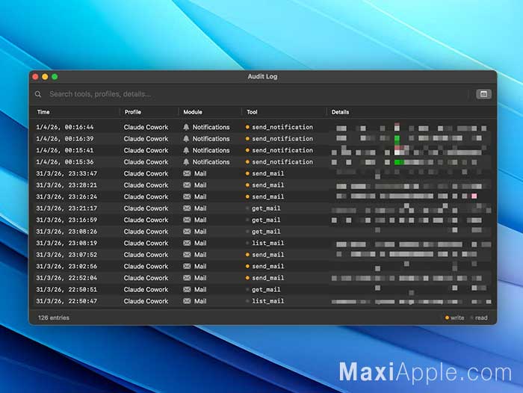Click list_mail in the 22:50:47 row
The width and height of the screenshot is (523, 393).
tap(267, 301)
